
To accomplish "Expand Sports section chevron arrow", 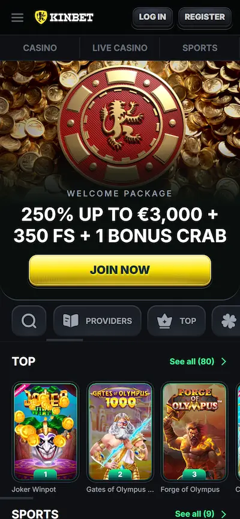I will (x=224, y=514).
